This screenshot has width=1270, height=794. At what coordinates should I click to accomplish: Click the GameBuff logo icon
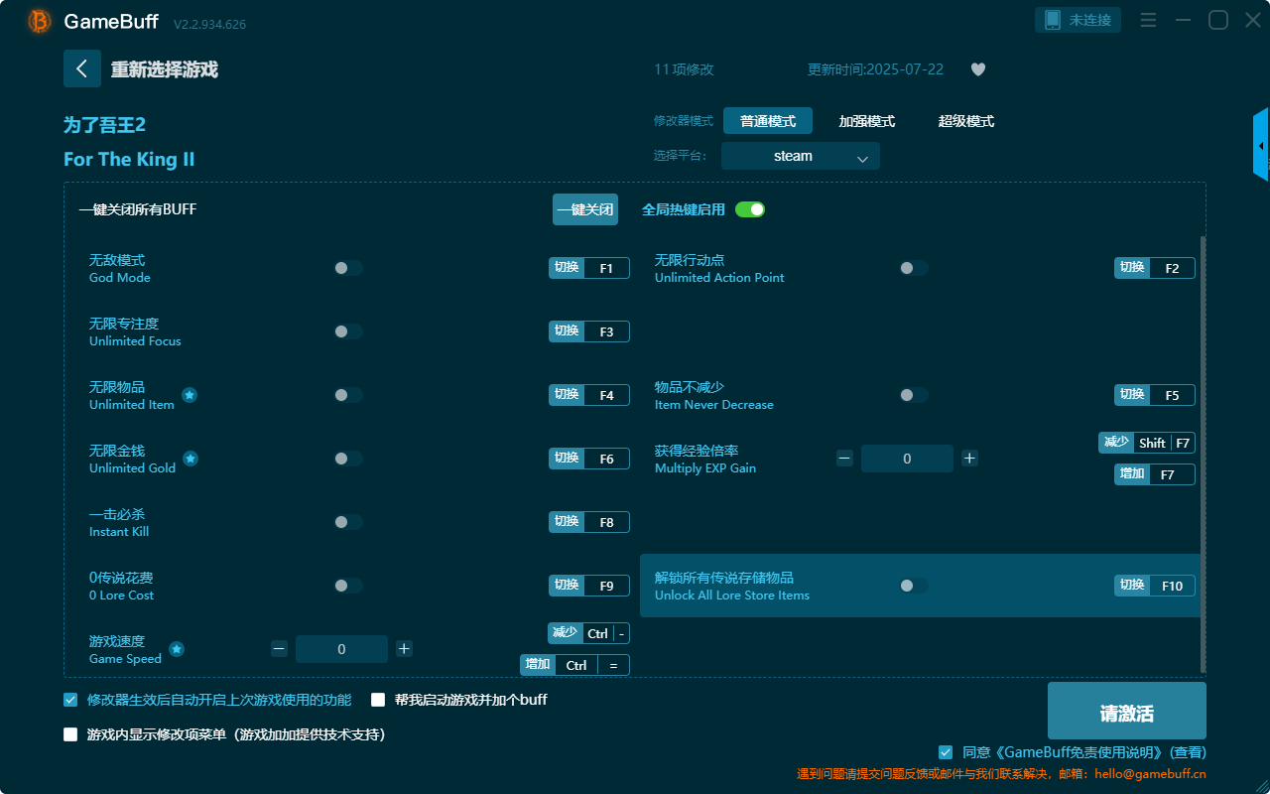click(x=40, y=21)
